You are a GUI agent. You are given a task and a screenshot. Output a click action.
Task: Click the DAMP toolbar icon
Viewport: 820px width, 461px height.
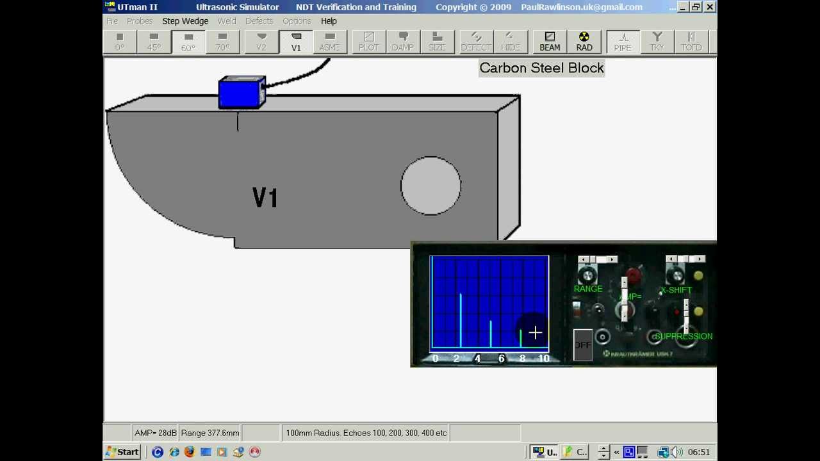(x=403, y=42)
